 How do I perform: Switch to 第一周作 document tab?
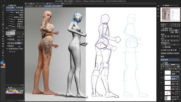pos(39,6)
